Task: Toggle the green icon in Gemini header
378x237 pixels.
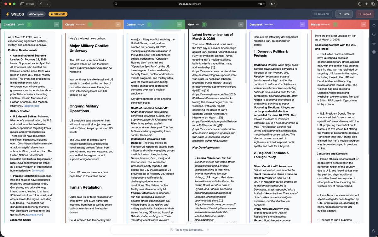Action: (149, 24)
